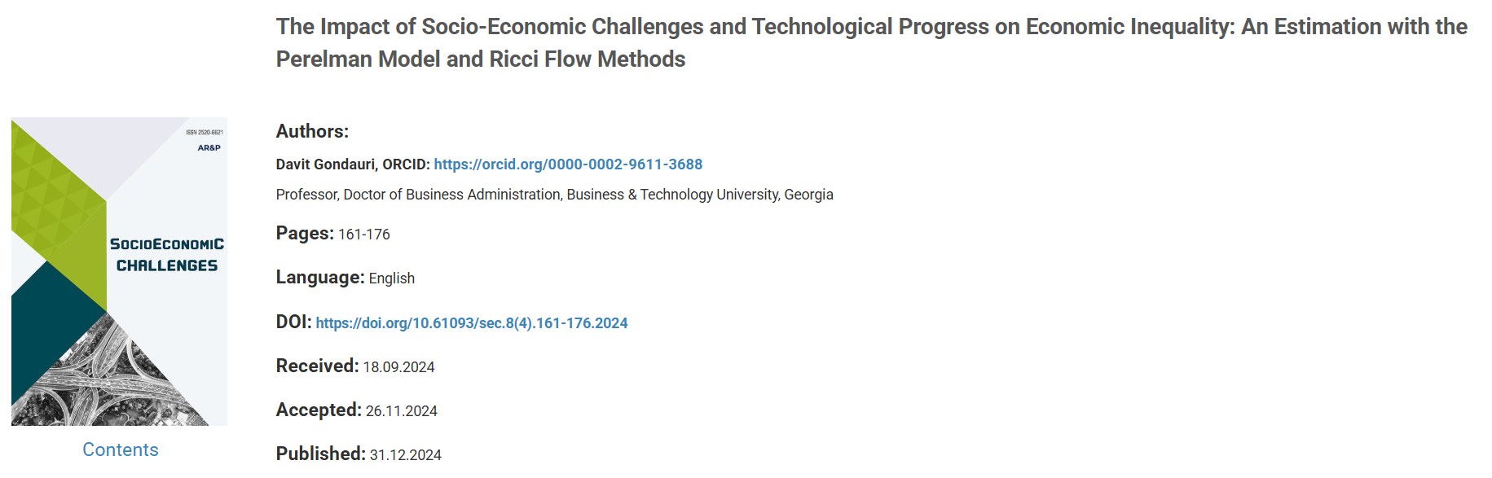Click the DOI label
This screenshot has height=478, width=1492.
click(293, 322)
